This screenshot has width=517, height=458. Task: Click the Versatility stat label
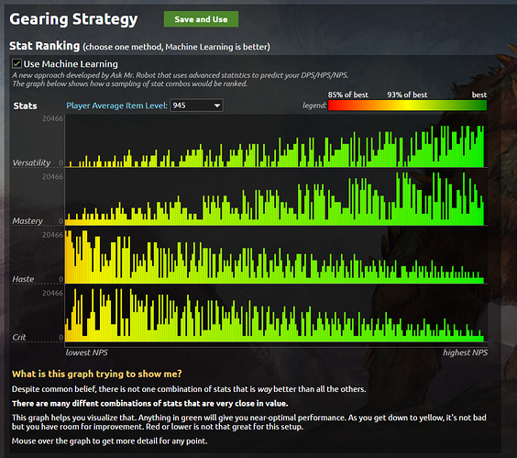tap(31, 162)
